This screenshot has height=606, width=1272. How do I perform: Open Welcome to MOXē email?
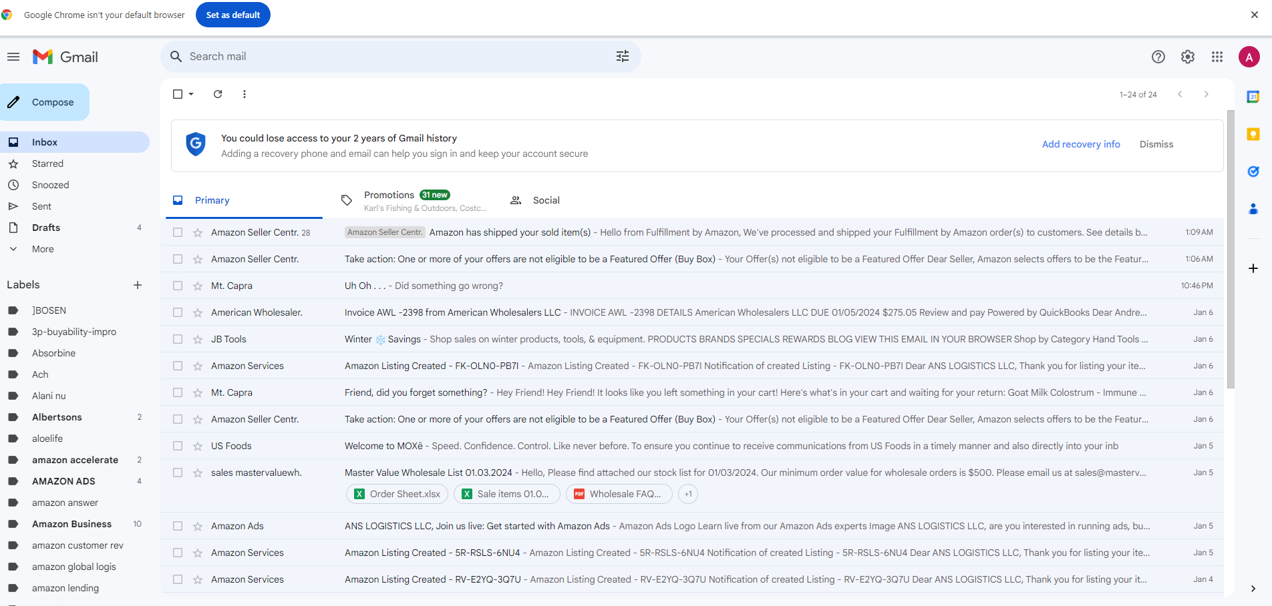coord(692,446)
